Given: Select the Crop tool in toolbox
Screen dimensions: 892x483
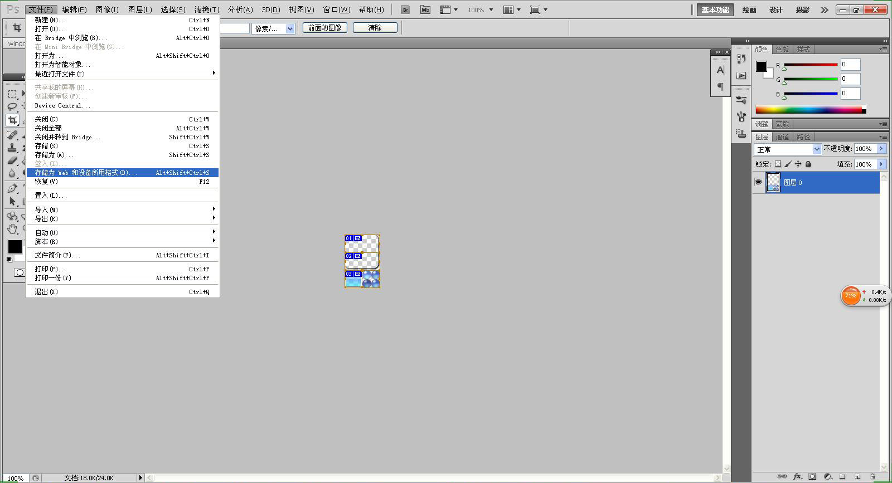Looking at the screenshot, I should click(x=12, y=120).
